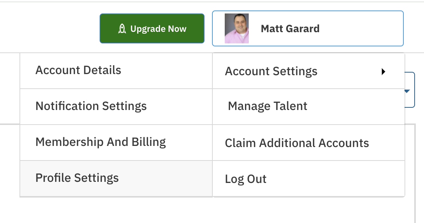Sign out via the Log Out entry
This screenshot has width=424, height=223.
coord(309,178)
